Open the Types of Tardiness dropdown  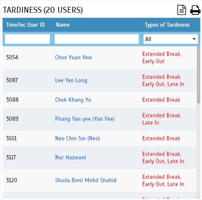(171, 39)
